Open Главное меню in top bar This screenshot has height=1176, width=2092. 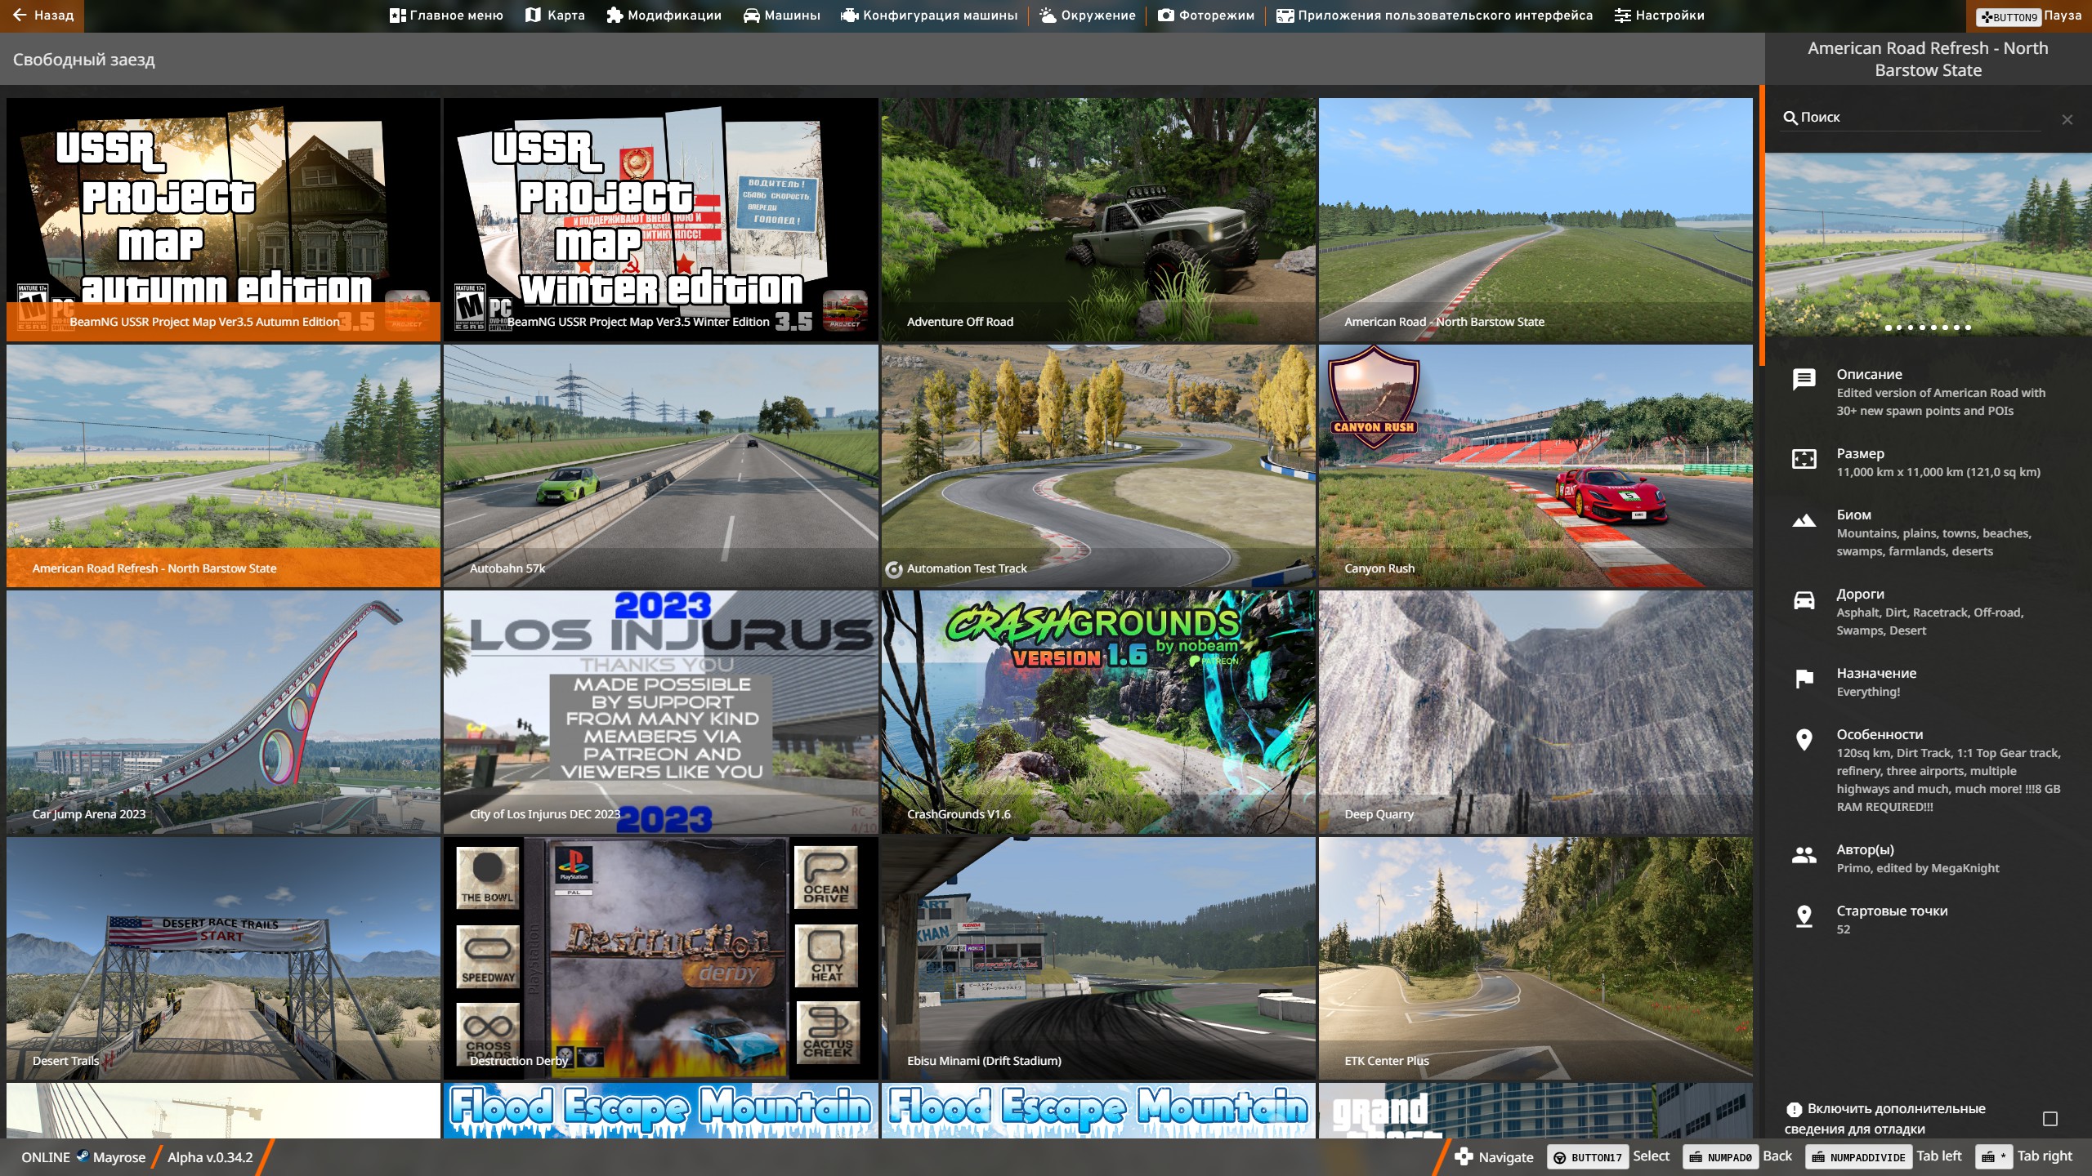coord(446,16)
